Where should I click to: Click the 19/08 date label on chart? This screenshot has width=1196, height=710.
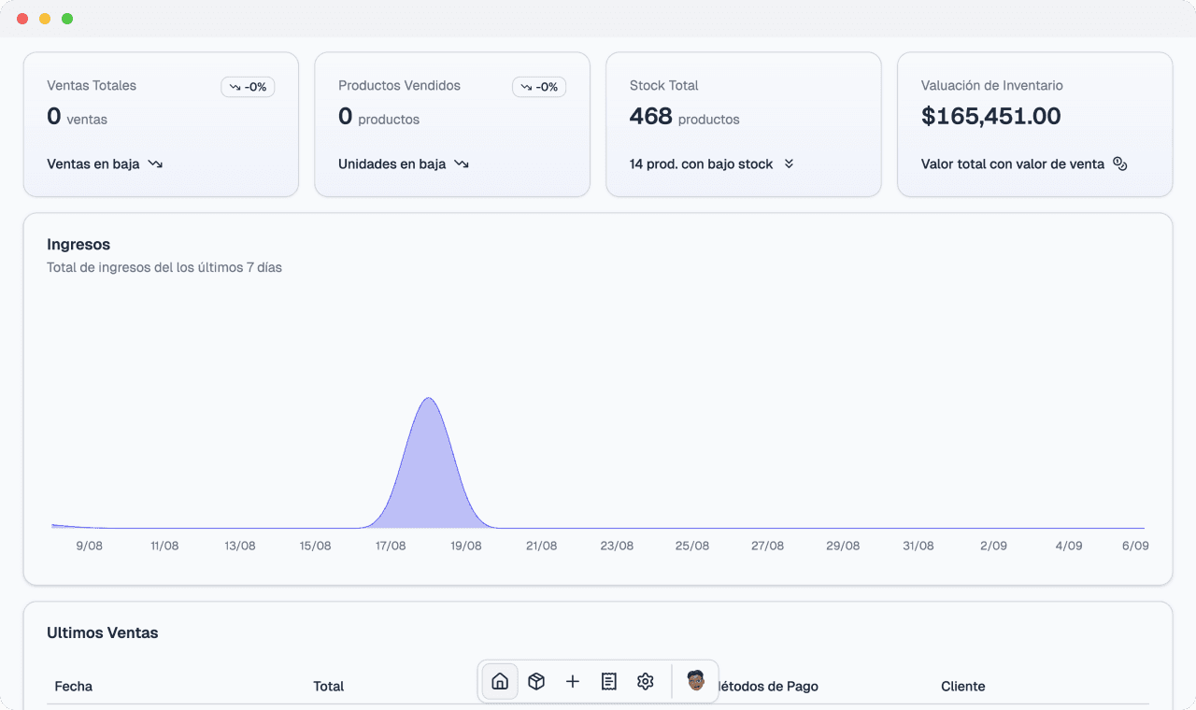pos(466,546)
